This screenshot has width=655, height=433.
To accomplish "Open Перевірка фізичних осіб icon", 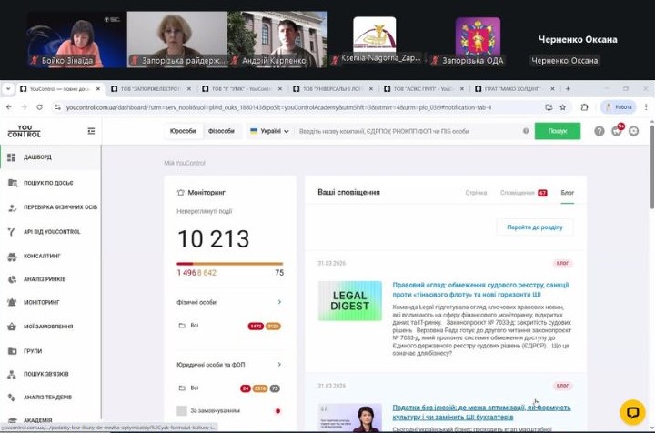I will (x=12, y=207).
